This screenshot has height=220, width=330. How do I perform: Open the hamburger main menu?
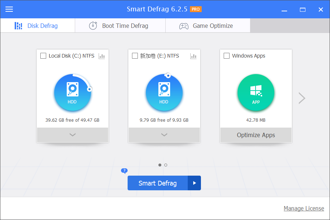coord(9,9)
